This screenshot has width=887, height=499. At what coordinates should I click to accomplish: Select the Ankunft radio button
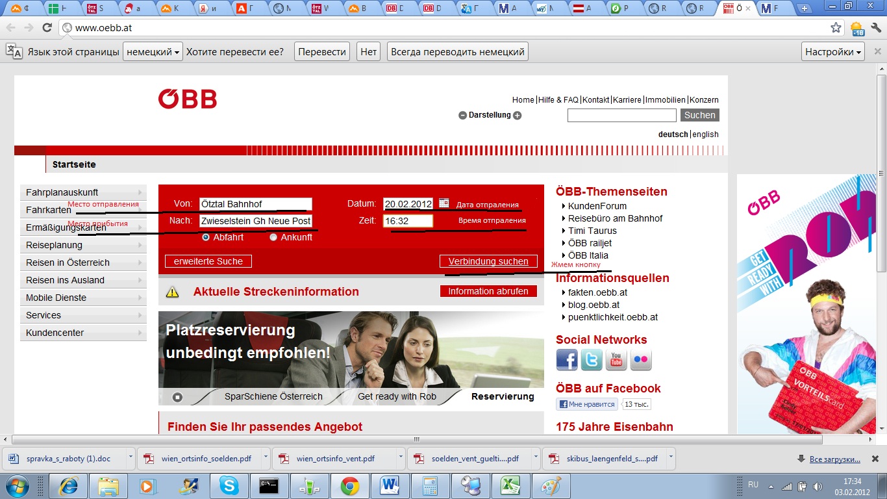tap(273, 237)
